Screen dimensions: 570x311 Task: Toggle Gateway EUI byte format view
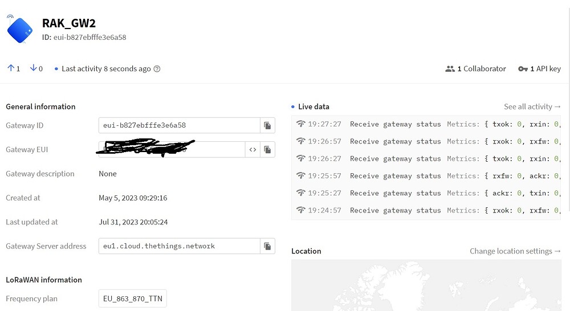(253, 150)
